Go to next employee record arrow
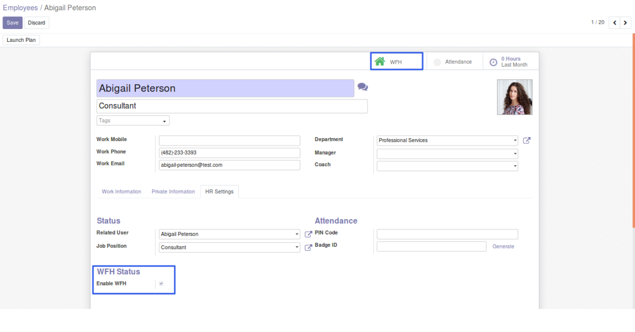The width and height of the screenshot is (635, 332). tap(625, 23)
